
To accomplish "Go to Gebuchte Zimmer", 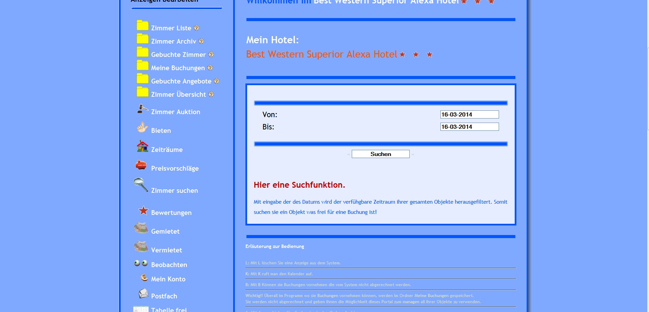I will 178,54.
